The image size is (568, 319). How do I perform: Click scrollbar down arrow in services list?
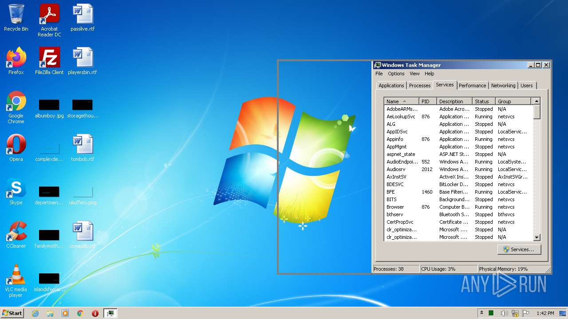tap(536, 237)
